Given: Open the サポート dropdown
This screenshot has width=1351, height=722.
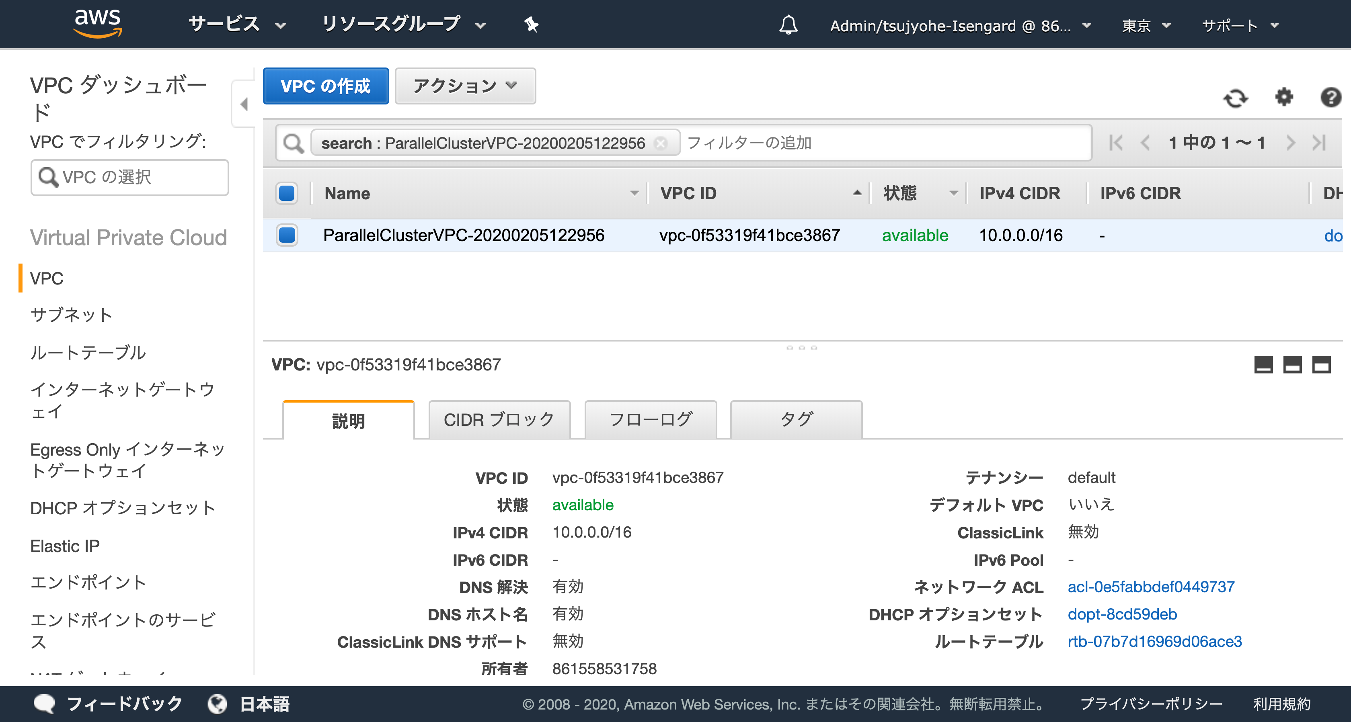Looking at the screenshot, I should pyautogui.click(x=1240, y=26).
